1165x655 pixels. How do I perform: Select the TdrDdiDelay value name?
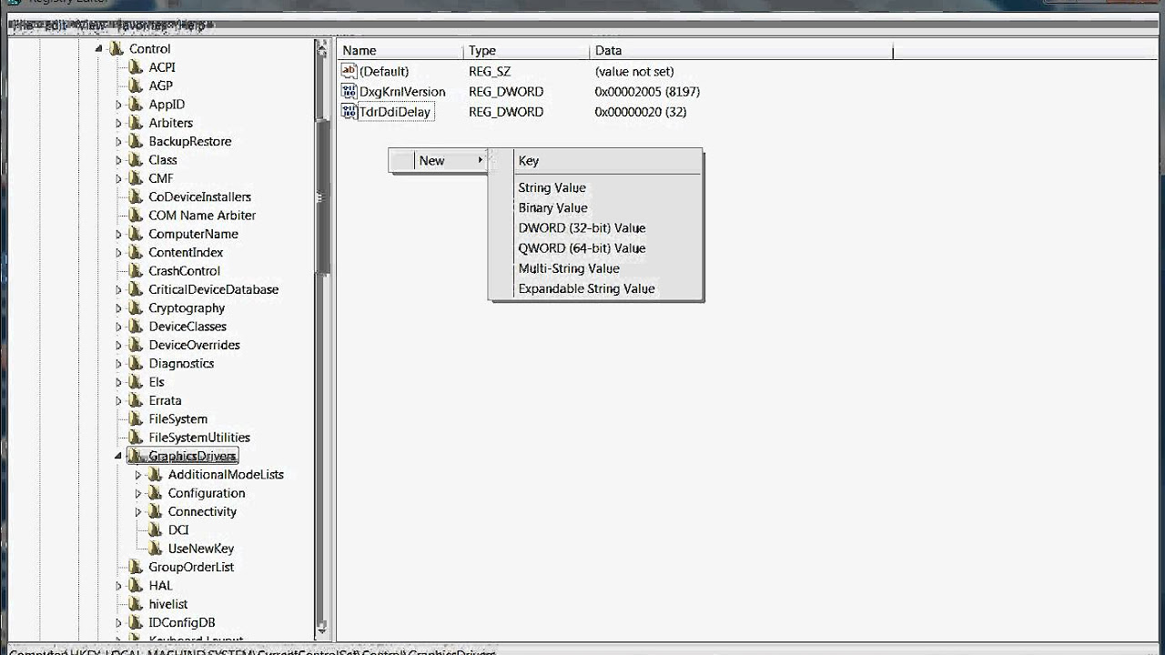coord(395,111)
